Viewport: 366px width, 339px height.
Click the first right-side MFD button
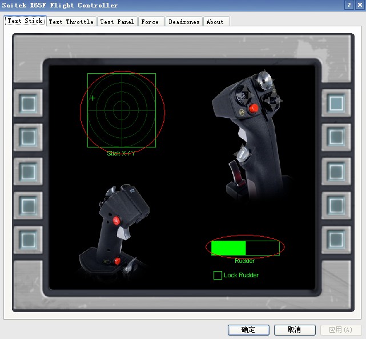coord(336,103)
